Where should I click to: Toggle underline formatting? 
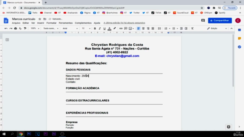[x=104, y=29]
